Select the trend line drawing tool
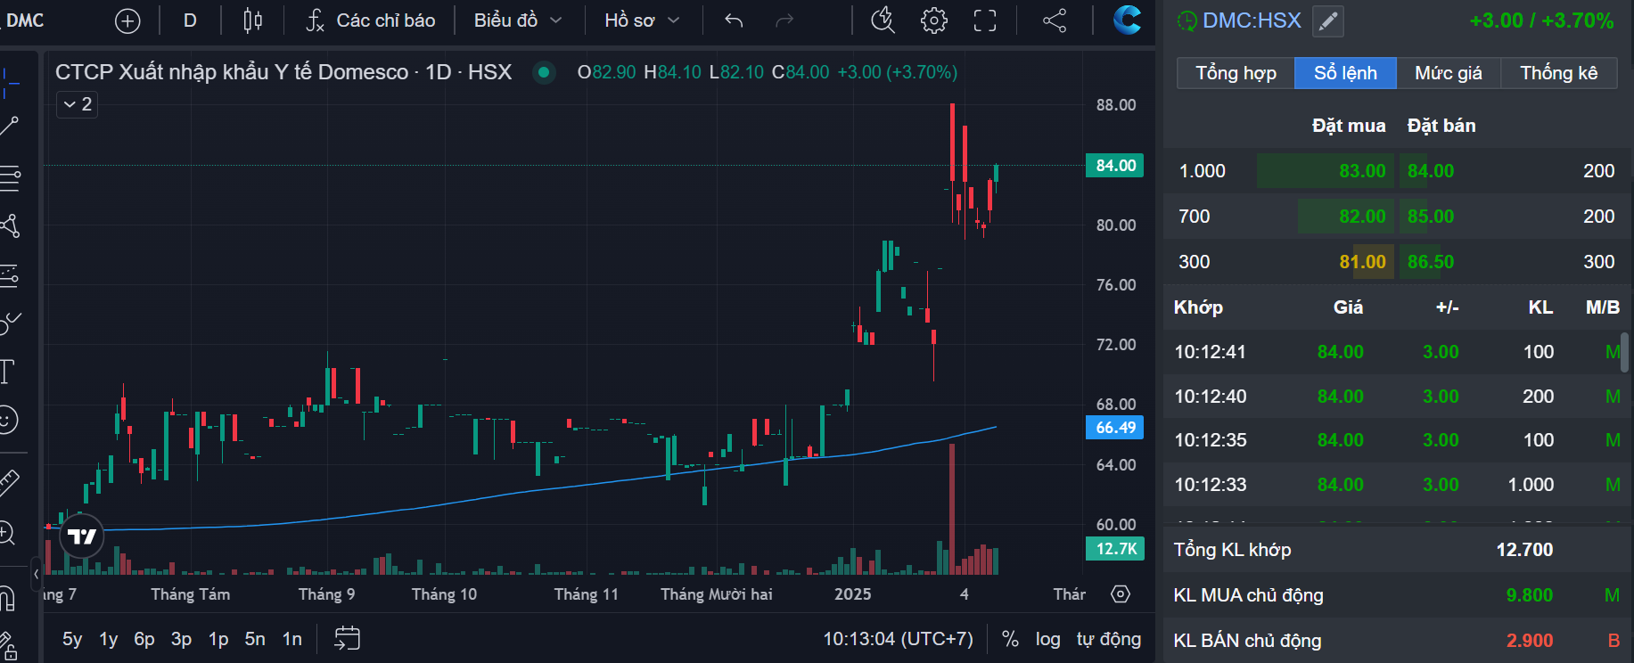The image size is (1634, 663). pyautogui.click(x=9, y=126)
